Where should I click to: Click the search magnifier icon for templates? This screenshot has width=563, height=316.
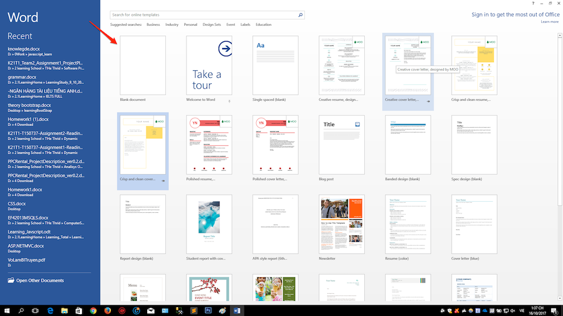pyautogui.click(x=300, y=15)
